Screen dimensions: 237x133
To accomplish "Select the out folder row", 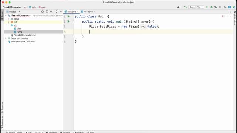I will (x=33, y=22).
